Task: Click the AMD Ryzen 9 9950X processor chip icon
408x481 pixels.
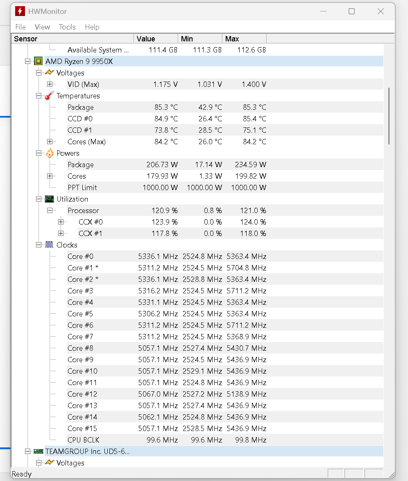Action: [39, 61]
